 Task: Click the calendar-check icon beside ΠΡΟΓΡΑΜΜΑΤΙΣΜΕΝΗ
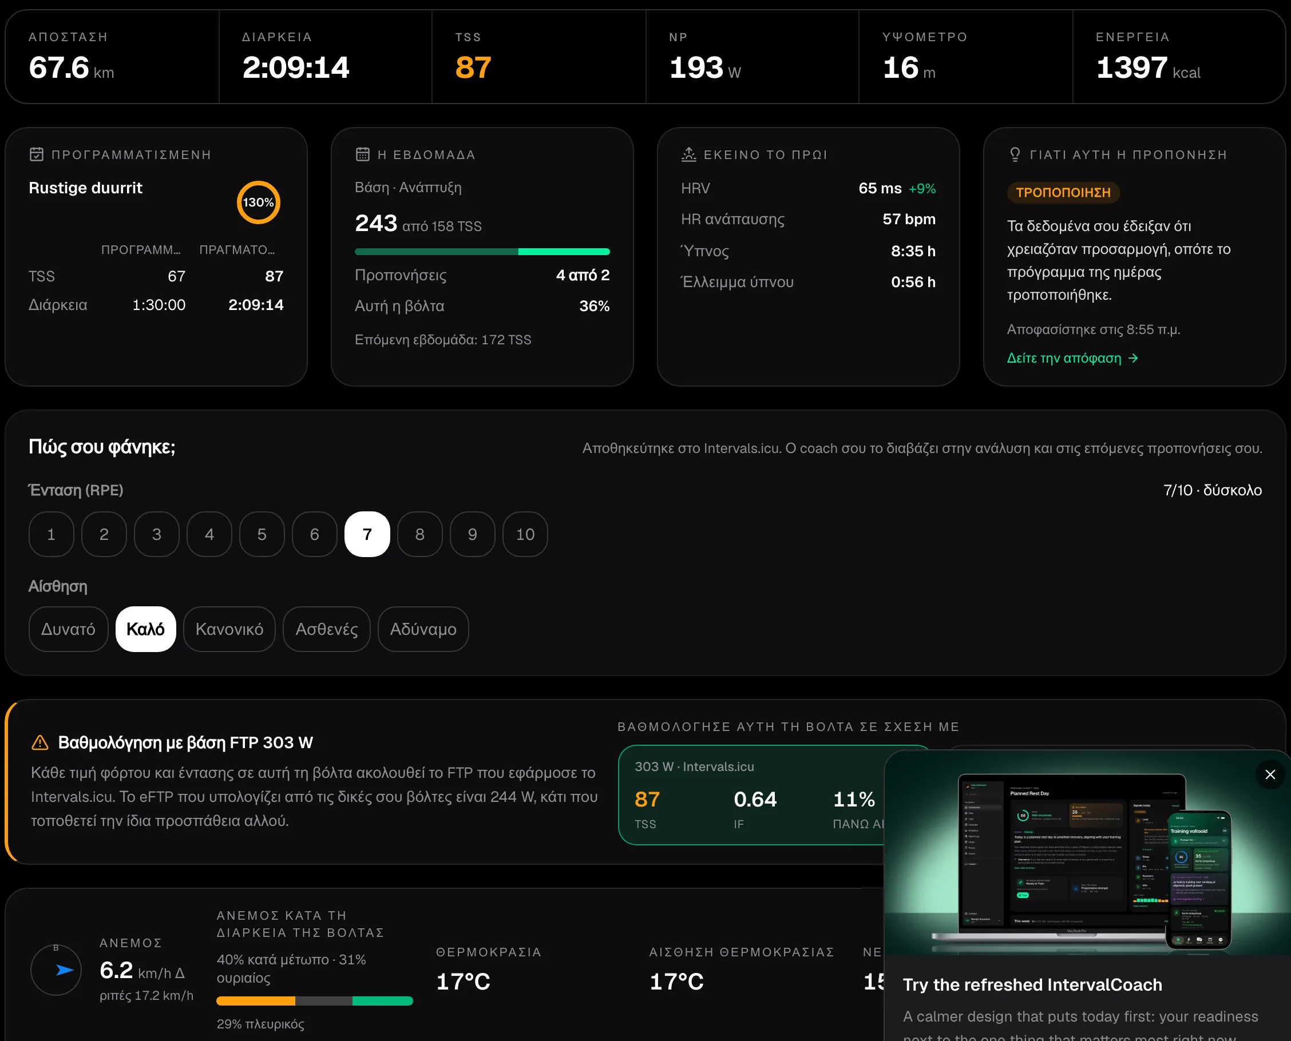point(37,154)
